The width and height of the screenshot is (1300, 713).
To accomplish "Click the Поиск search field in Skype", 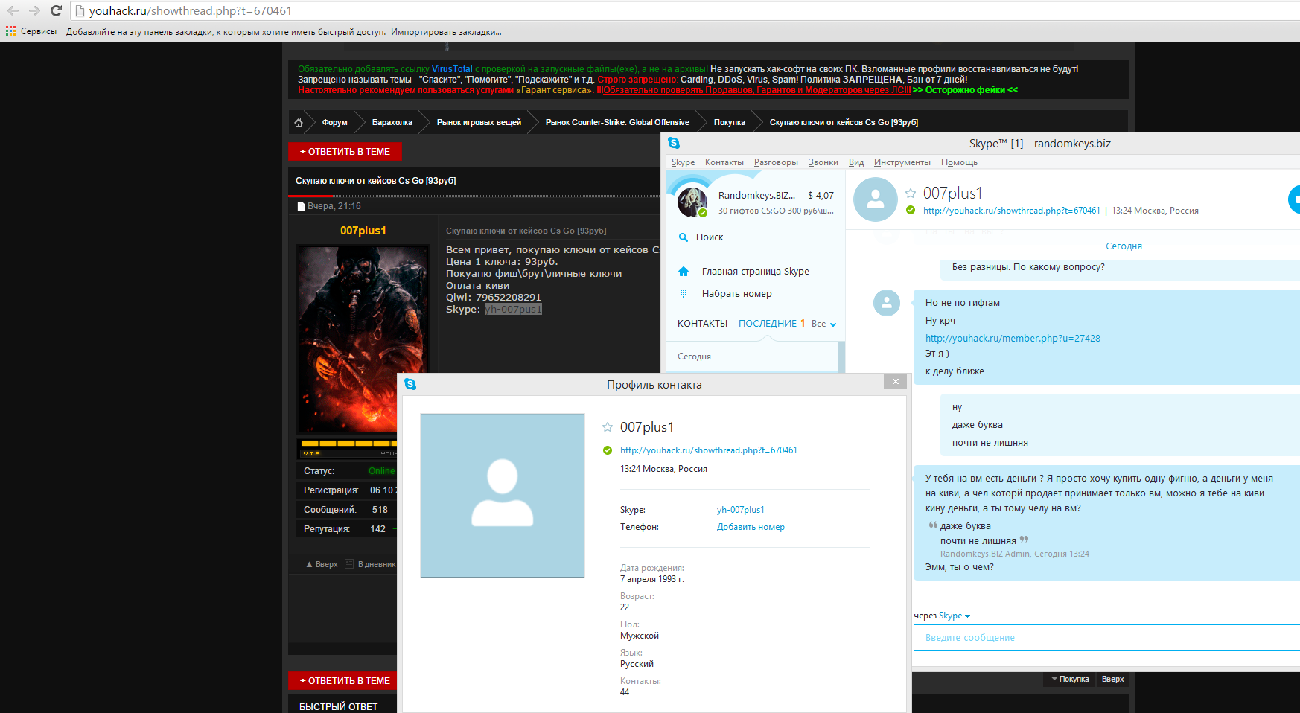I will tap(756, 237).
